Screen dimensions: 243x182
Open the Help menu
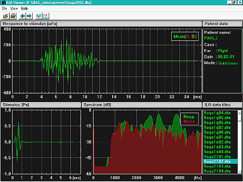tap(25, 8)
